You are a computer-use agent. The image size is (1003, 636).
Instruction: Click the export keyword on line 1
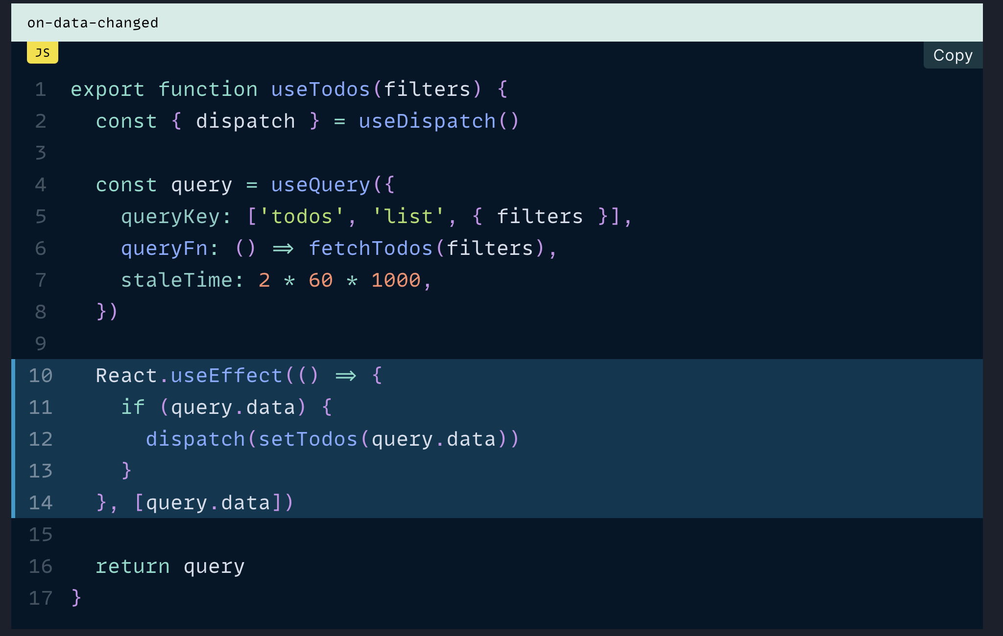(108, 90)
